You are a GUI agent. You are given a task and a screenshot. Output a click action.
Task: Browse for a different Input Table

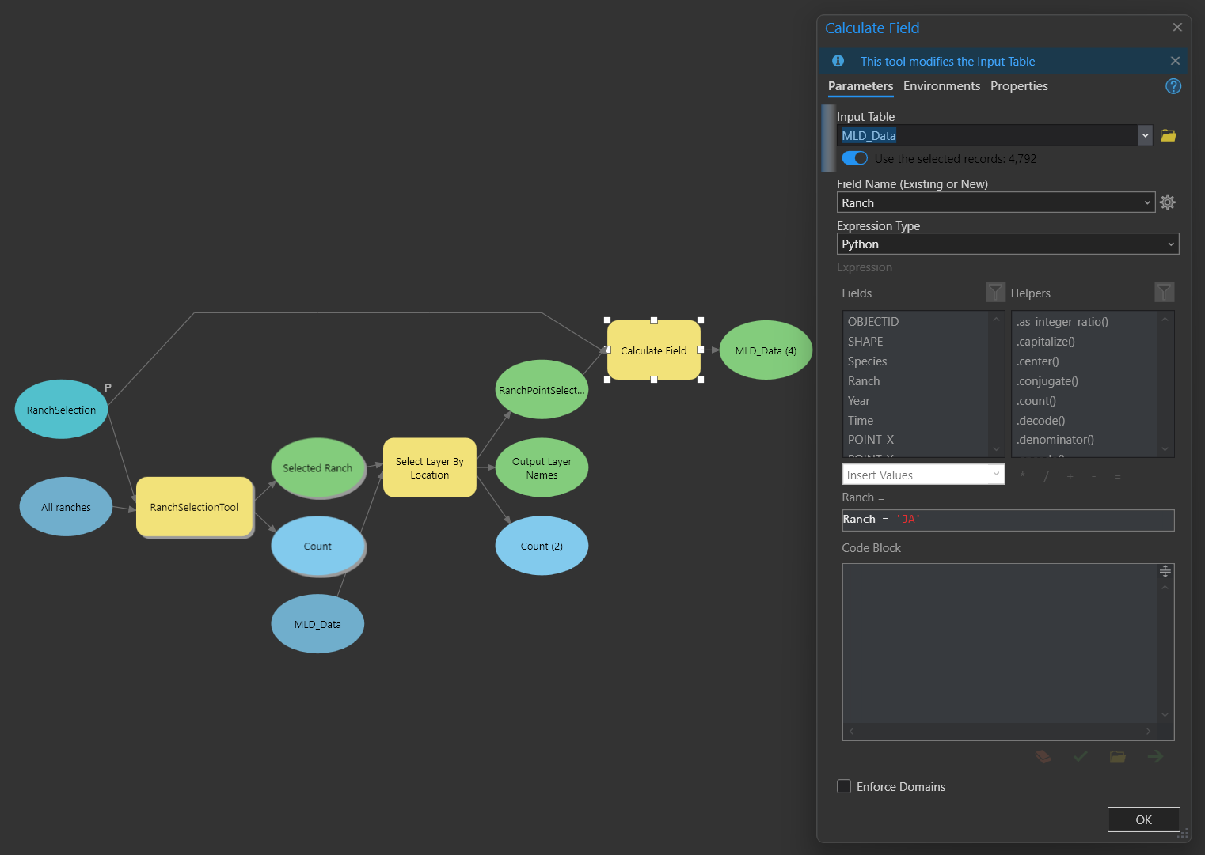pyautogui.click(x=1168, y=135)
